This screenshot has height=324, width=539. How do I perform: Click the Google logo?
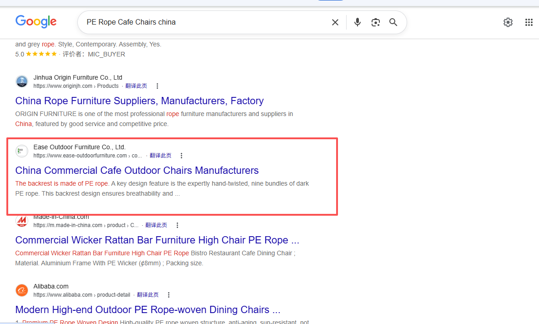pos(36,22)
